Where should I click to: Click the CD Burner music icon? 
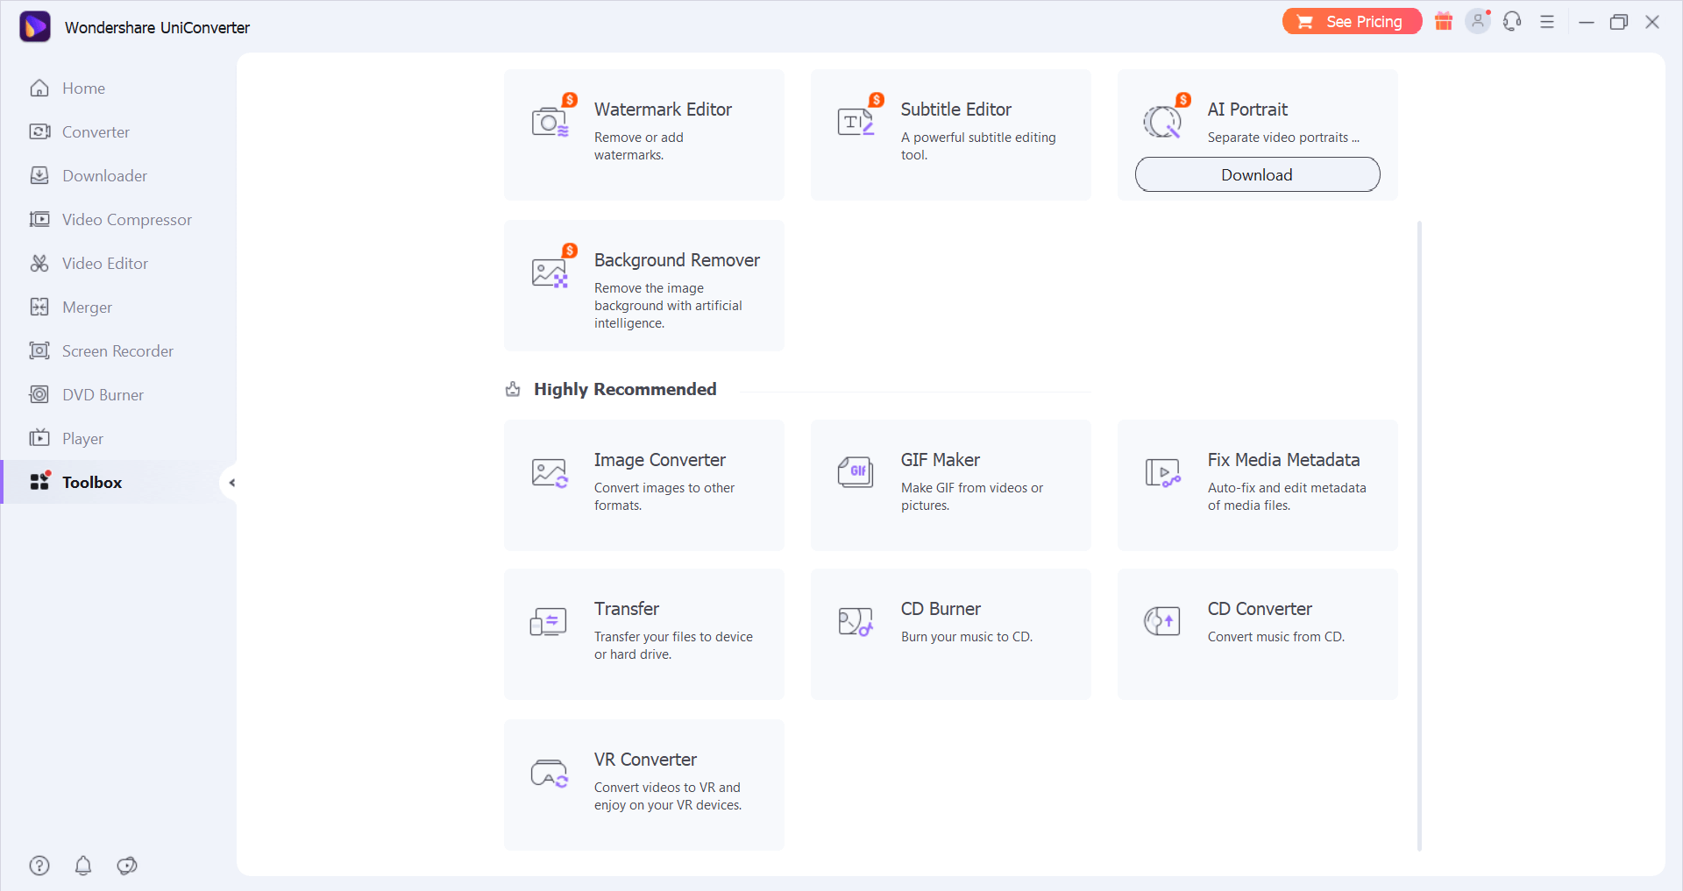click(856, 622)
